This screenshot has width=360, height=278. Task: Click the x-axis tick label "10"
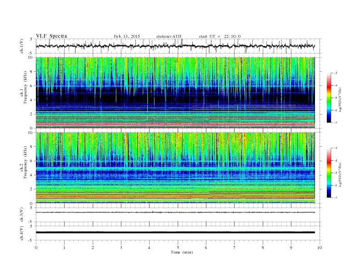click(x=320, y=248)
